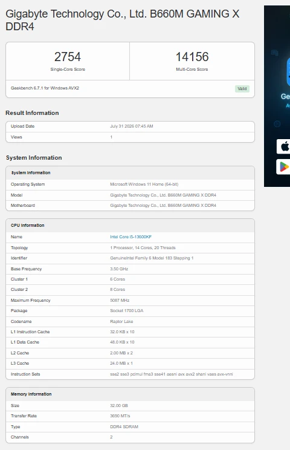This screenshot has width=290, height=450.
Task: Select the upload date July 31 2026 07:45 AM
Action: click(x=132, y=126)
